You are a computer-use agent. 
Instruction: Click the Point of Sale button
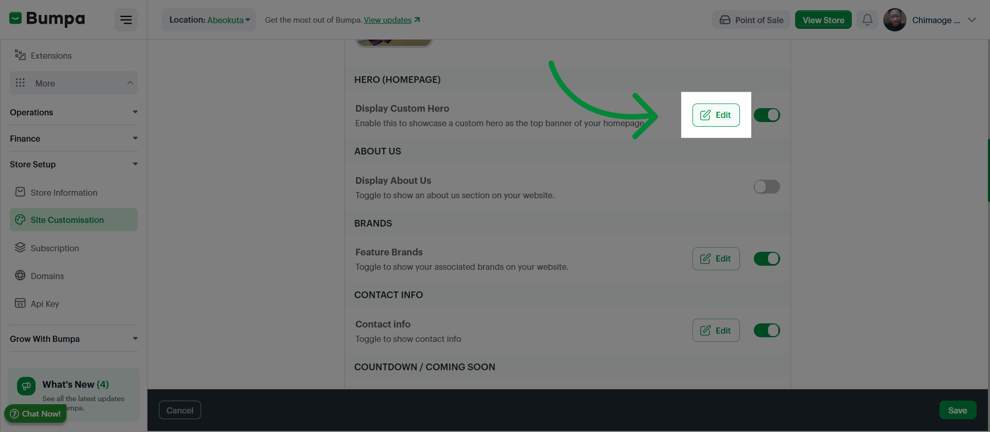[751, 20]
